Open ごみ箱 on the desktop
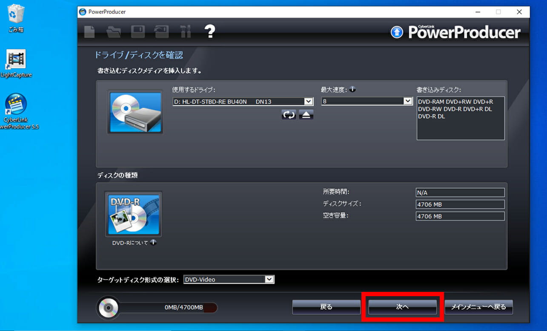Image resolution: width=547 pixels, height=331 pixels. click(16, 18)
